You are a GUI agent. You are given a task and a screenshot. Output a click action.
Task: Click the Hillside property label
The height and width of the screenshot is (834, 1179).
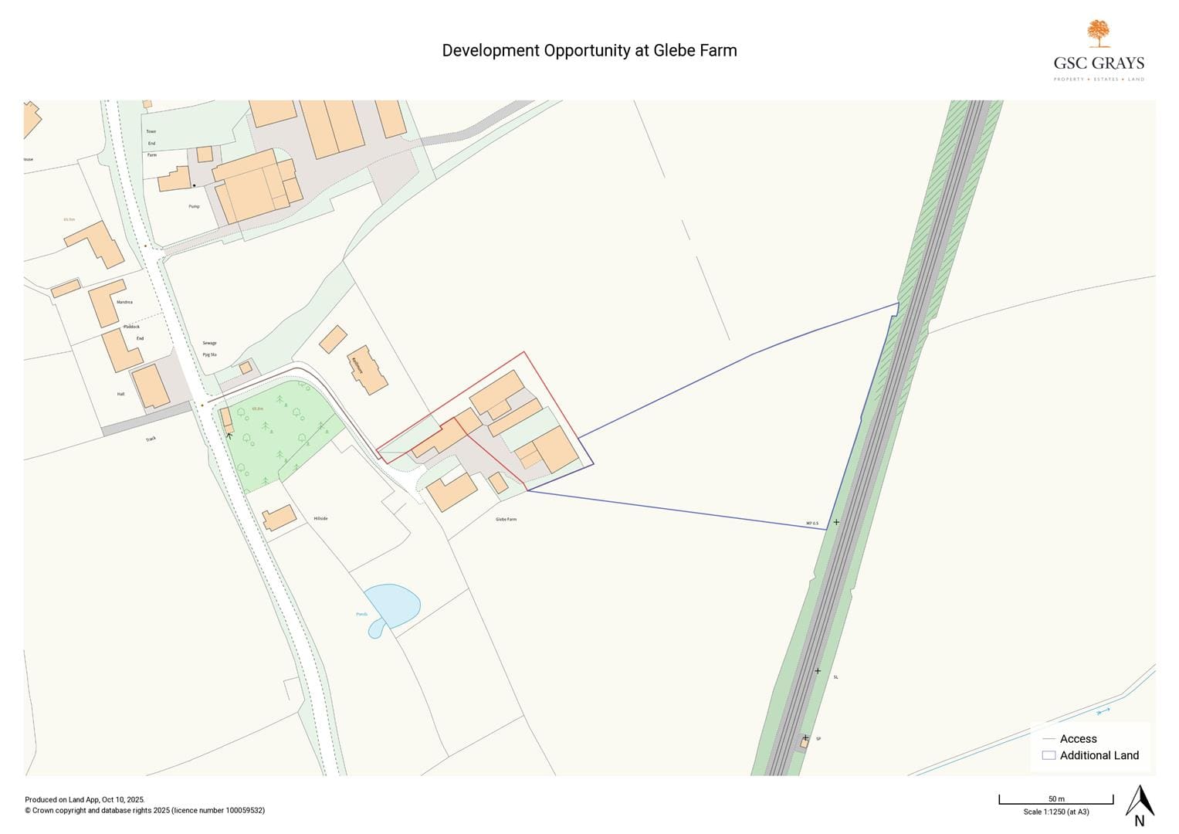click(x=320, y=518)
